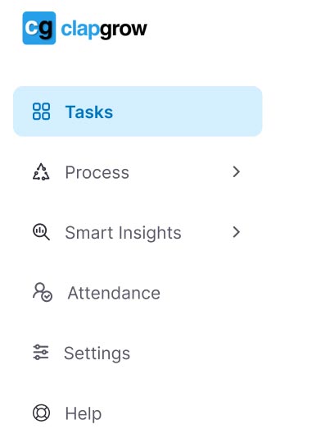Expand the Smart Insights submenu chevron
321x438 pixels.
click(236, 232)
